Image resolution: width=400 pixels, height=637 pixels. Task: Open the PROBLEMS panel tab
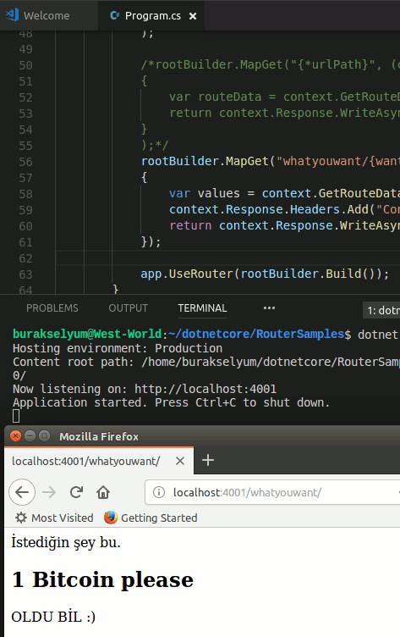pyautogui.click(x=52, y=308)
